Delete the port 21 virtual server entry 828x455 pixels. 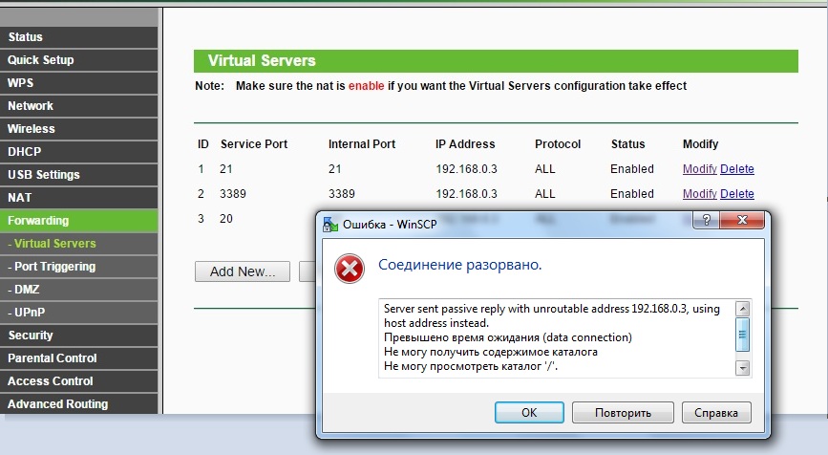[x=736, y=169]
